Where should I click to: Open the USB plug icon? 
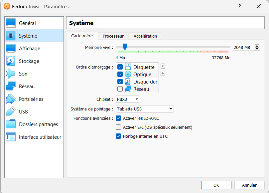(11, 111)
